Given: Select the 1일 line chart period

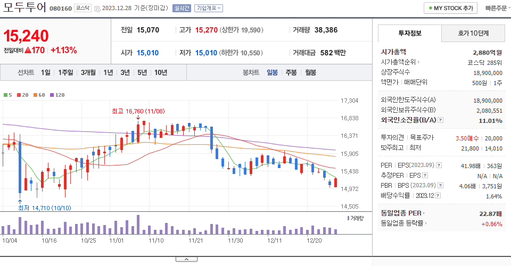Looking at the screenshot, I should [46, 72].
